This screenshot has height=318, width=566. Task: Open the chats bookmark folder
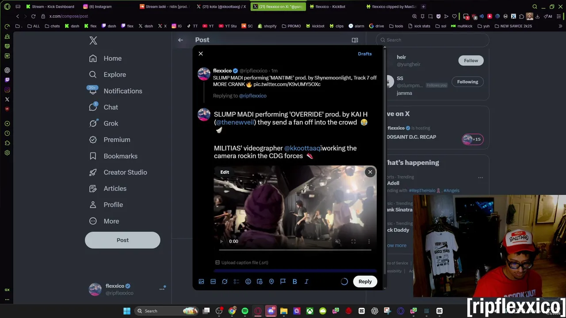pos(52,26)
